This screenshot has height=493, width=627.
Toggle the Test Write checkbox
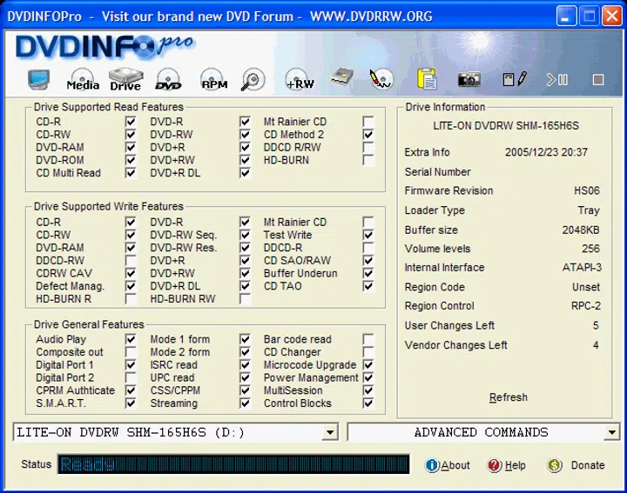click(x=367, y=235)
